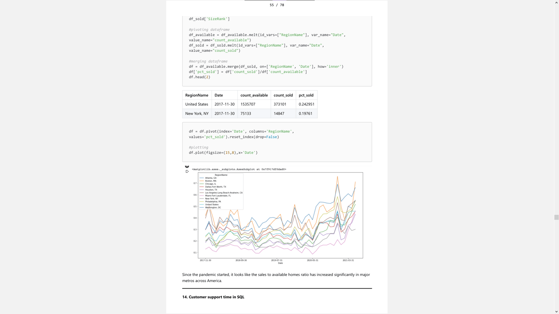Click the RegionName table header
Screen dimensions: 559x314
point(197,95)
